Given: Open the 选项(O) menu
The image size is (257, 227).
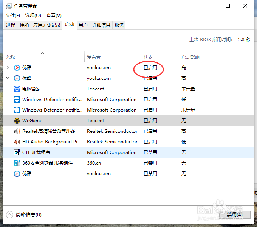Looking at the screenshot, I should (33, 16).
